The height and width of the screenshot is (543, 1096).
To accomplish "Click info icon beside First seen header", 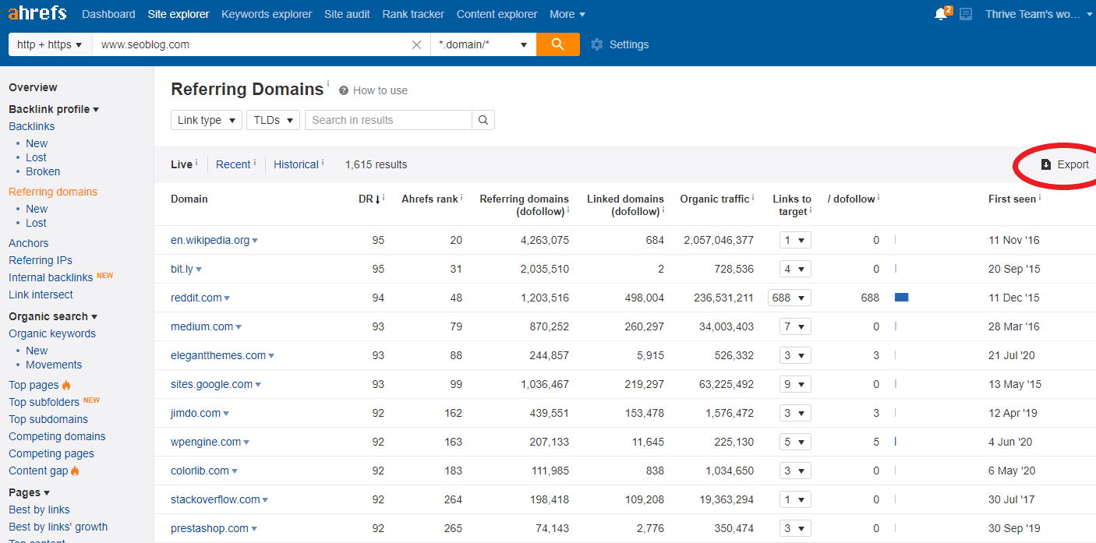I will click(x=1040, y=198).
